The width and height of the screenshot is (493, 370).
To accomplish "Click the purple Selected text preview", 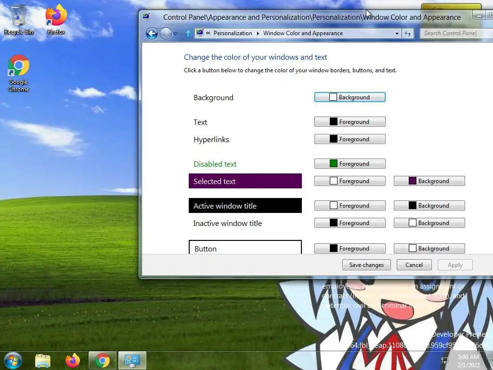I will [245, 181].
